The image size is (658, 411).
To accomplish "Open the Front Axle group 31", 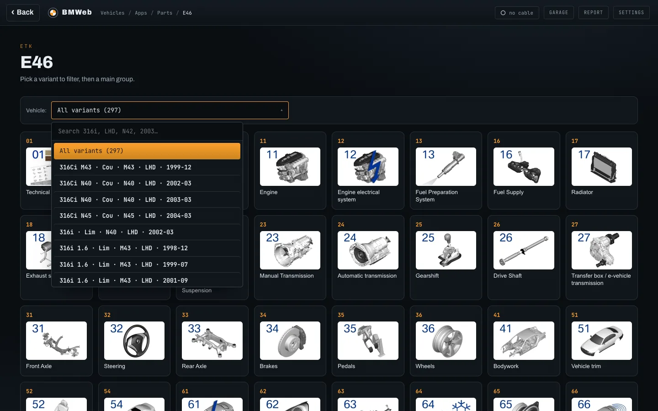I will 56,341.
